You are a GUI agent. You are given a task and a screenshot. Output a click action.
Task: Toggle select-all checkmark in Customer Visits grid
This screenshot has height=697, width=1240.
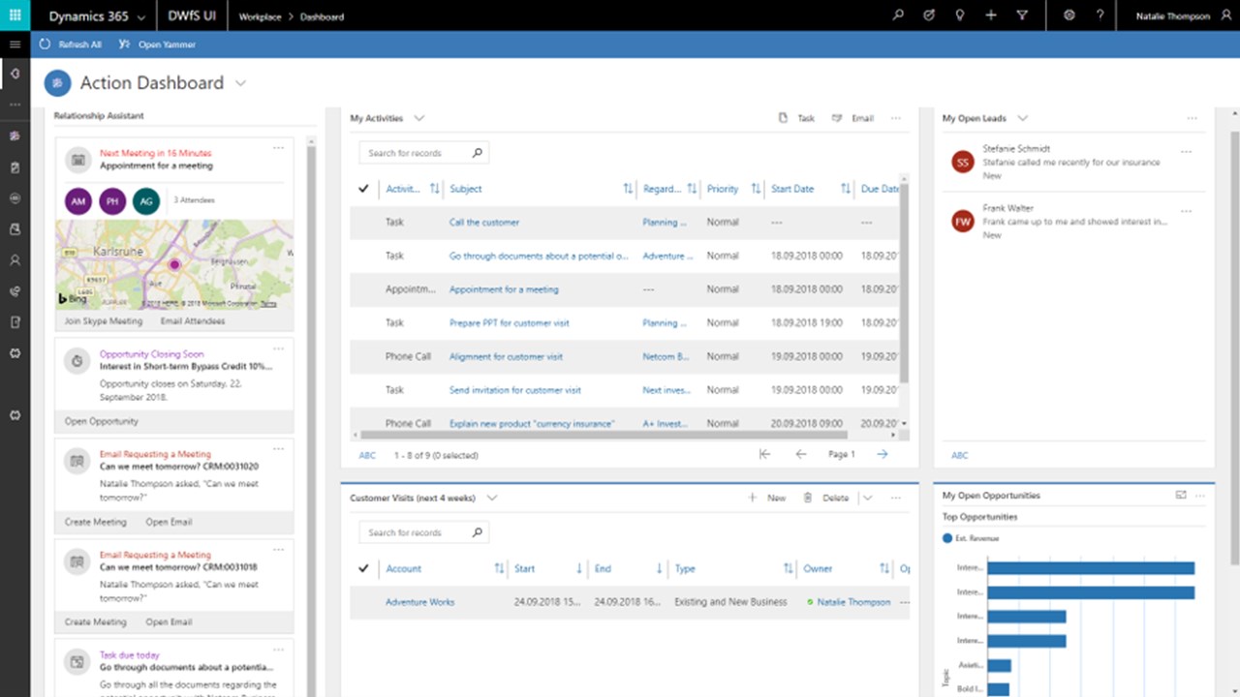[x=363, y=568]
